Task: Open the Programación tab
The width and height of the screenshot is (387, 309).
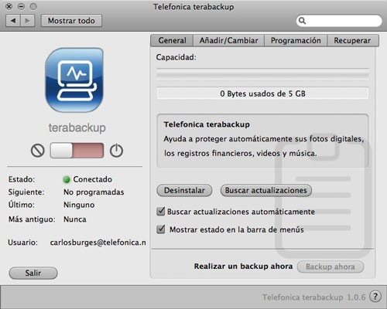Action: (296, 41)
